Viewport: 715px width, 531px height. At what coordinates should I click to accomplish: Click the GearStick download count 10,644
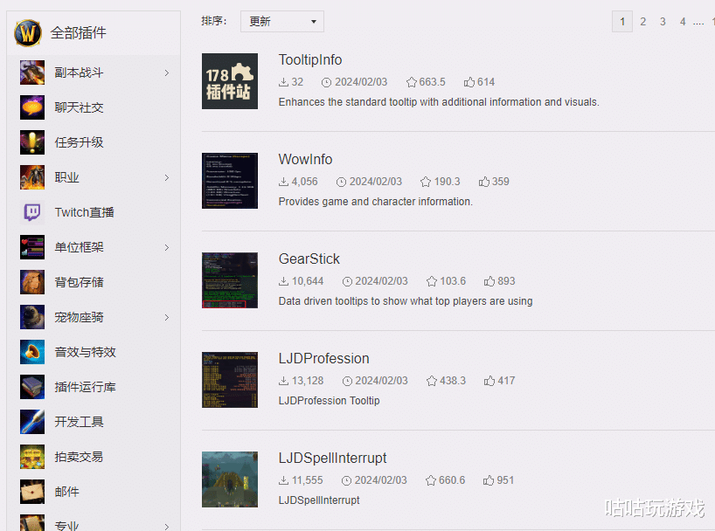tap(308, 281)
